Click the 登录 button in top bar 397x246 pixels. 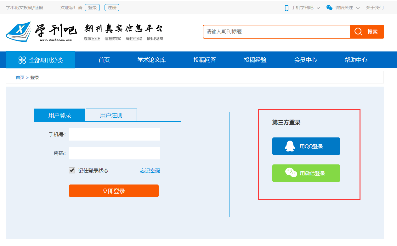coord(93,8)
